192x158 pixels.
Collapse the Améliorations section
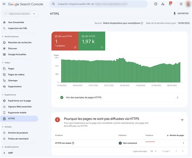tap(2, 147)
